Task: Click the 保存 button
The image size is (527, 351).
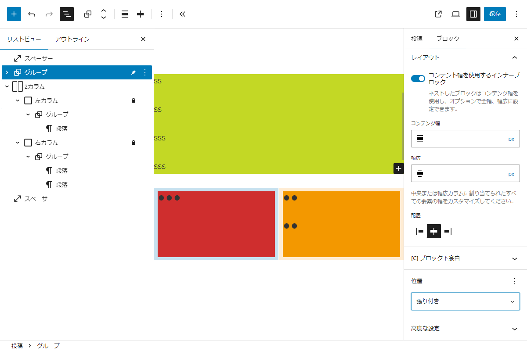Action: (495, 14)
